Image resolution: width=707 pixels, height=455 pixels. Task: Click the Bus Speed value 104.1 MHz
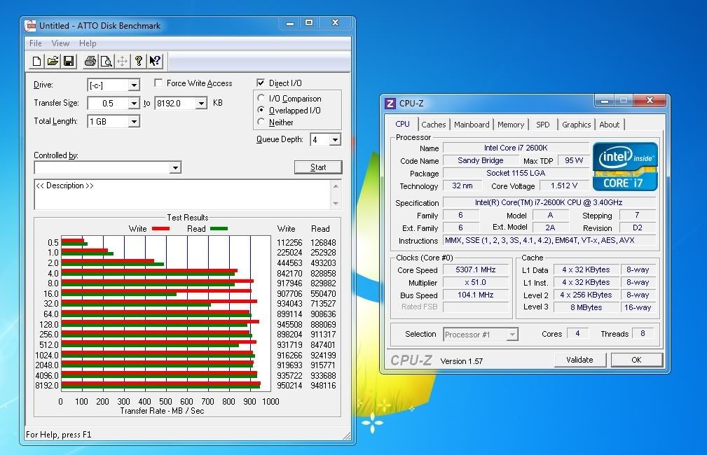pyautogui.click(x=476, y=295)
